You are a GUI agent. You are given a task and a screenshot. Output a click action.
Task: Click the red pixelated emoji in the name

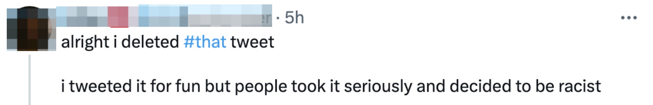pos(119,17)
